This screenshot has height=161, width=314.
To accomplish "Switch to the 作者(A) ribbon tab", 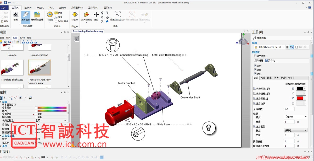I will pos(41,8).
